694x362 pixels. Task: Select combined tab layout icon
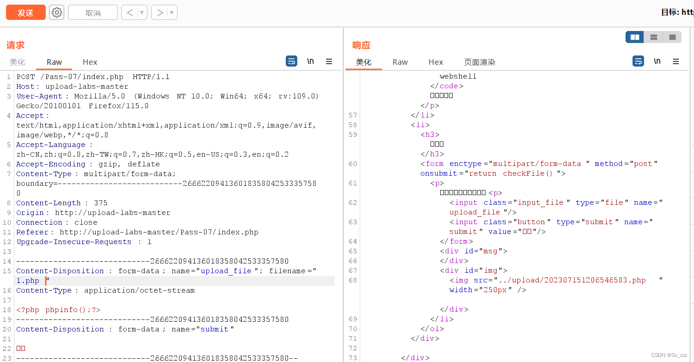(672, 37)
